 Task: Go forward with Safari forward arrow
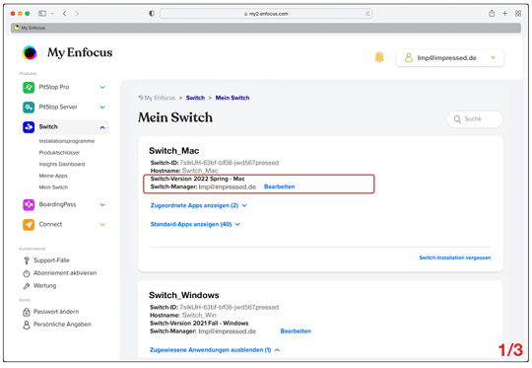(77, 14)
